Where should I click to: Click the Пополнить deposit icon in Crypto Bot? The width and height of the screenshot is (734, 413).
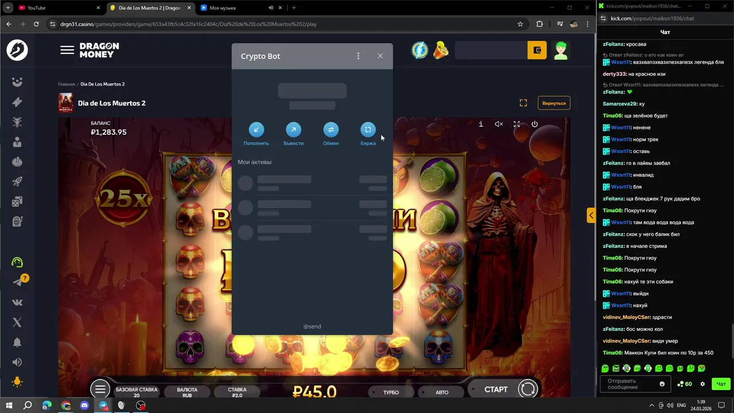[x=256, y=130]
